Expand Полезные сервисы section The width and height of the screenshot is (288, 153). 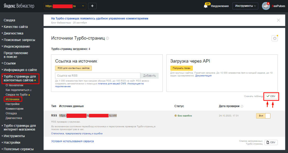19,149
